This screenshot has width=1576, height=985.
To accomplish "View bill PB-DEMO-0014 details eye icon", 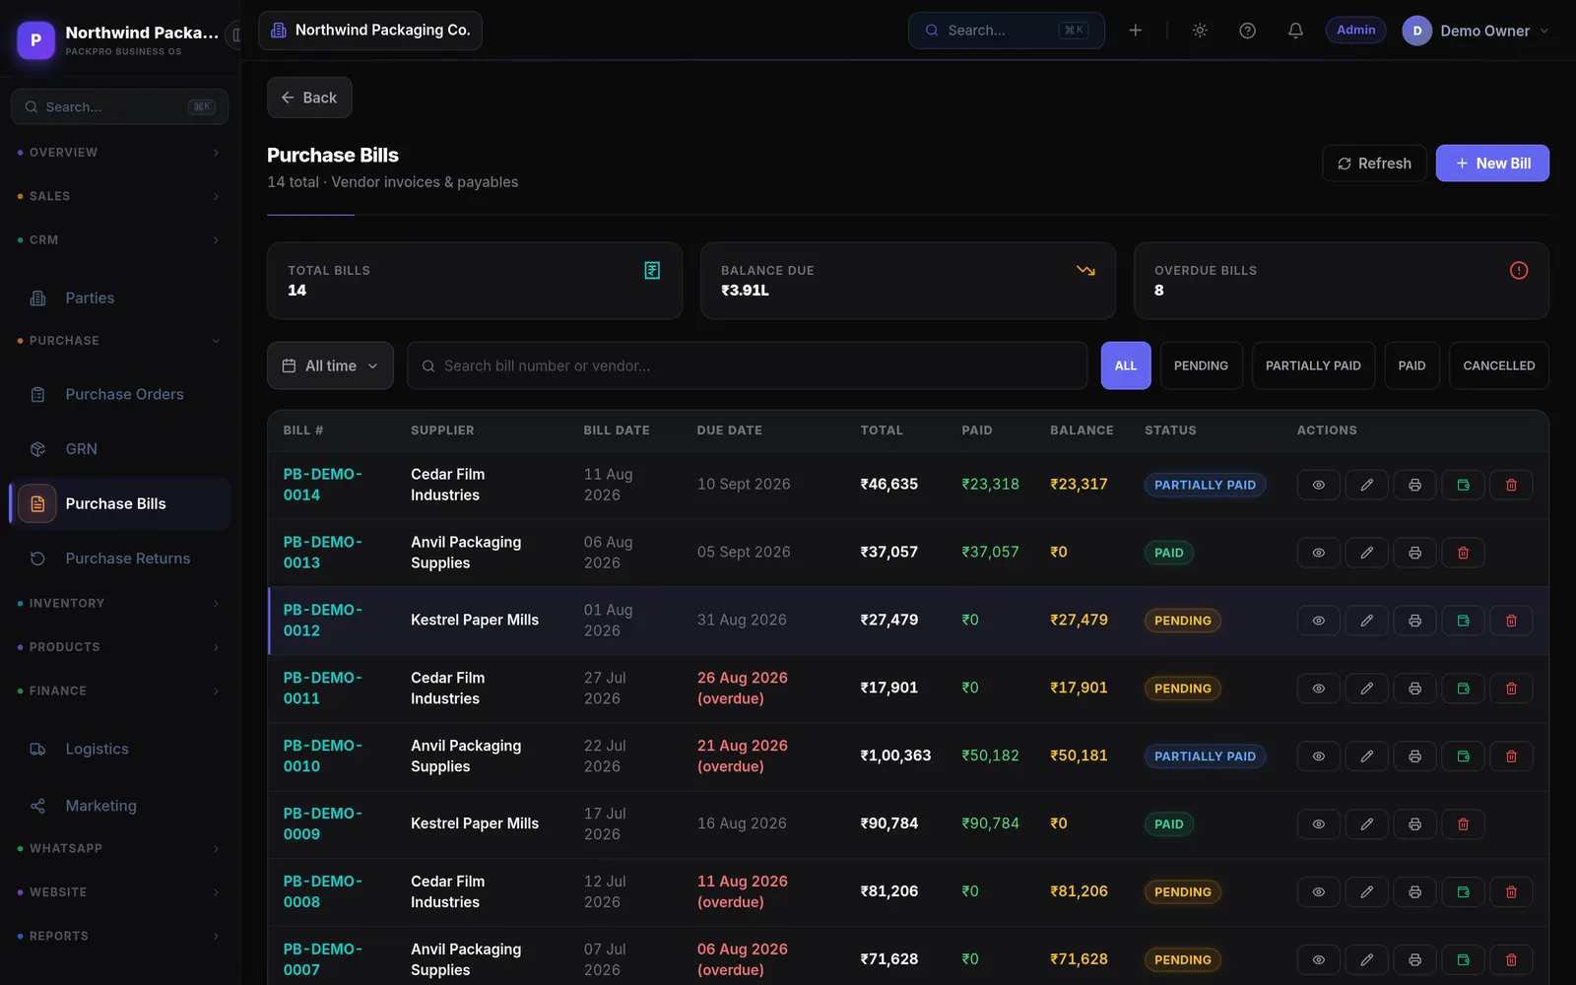I will pos(1318,485).
